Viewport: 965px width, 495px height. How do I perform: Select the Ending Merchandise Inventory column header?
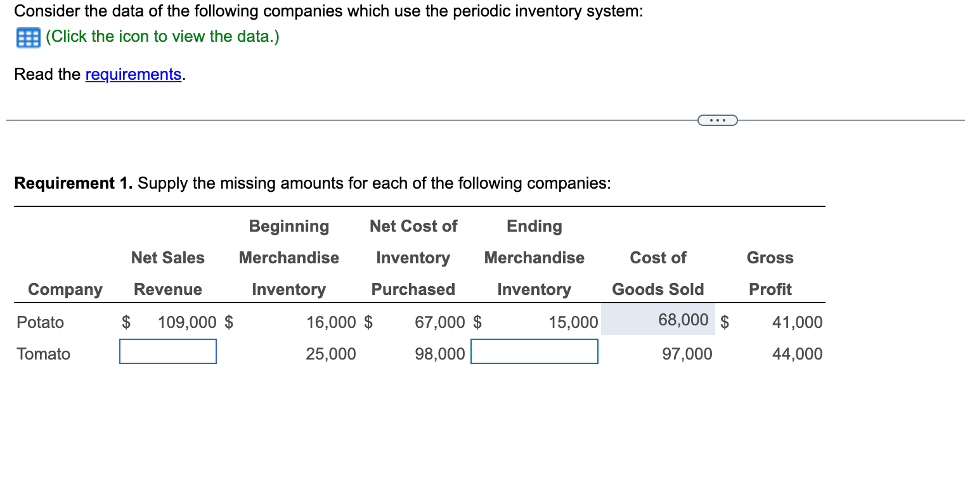point(534,258)
